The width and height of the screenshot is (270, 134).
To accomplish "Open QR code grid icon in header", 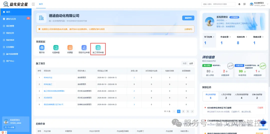I will [244, 4].
